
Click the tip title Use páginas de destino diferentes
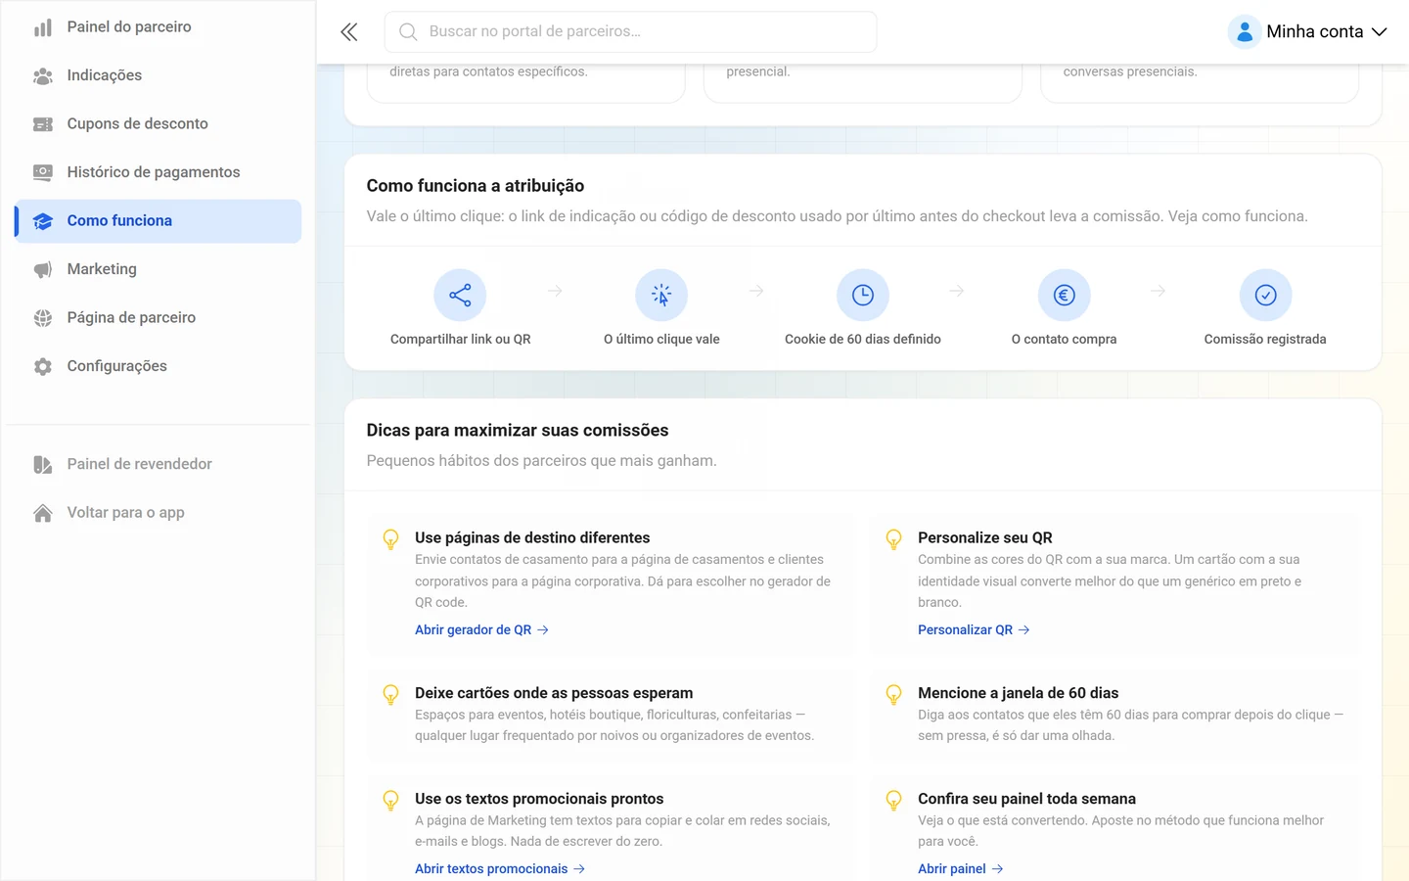532,538
